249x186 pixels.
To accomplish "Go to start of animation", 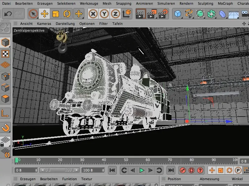I will [x=112, y=170].
